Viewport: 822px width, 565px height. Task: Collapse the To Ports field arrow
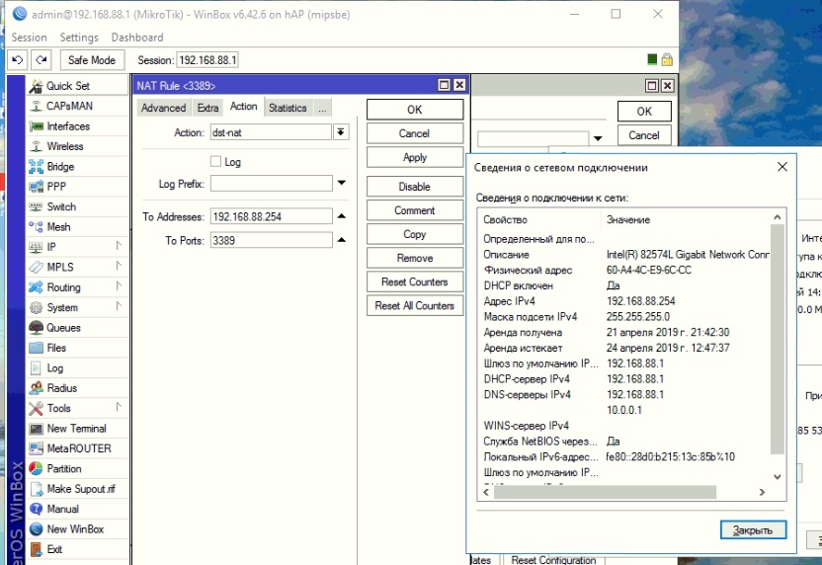pyautogui.click(x=341, y=240)
